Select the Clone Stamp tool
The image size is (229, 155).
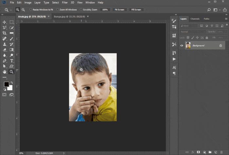pos(4,44)
